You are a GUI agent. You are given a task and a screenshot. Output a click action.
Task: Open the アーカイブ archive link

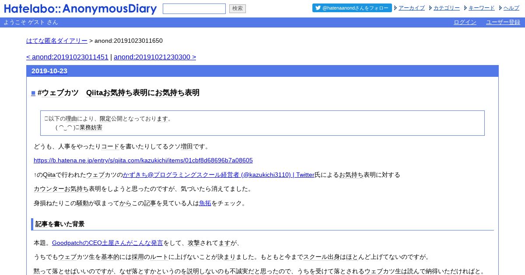[412, 8]
